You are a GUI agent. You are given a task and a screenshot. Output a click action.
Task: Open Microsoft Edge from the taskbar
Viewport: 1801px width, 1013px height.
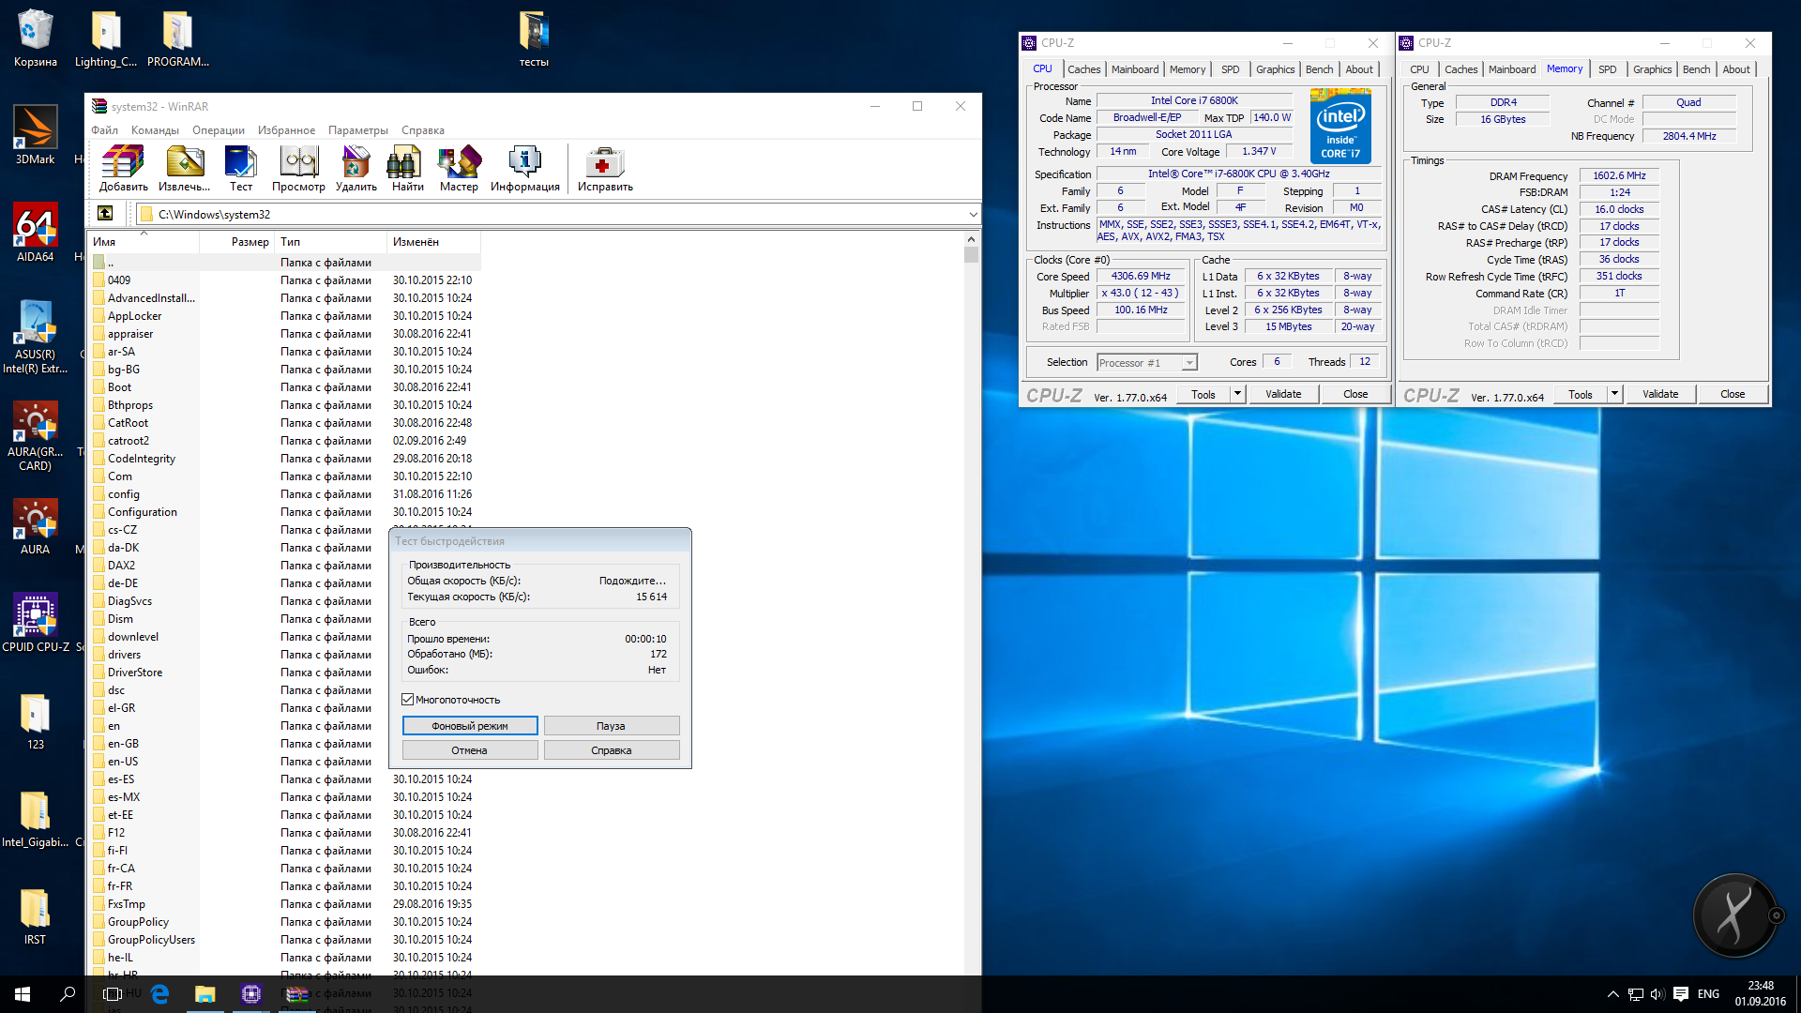point(160,994)
